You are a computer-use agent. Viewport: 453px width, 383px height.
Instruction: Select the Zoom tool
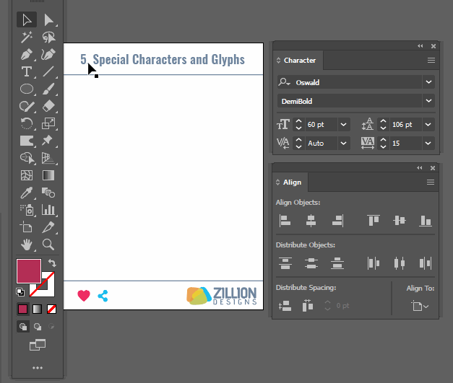pyautogui.click(x=48, y=245)
